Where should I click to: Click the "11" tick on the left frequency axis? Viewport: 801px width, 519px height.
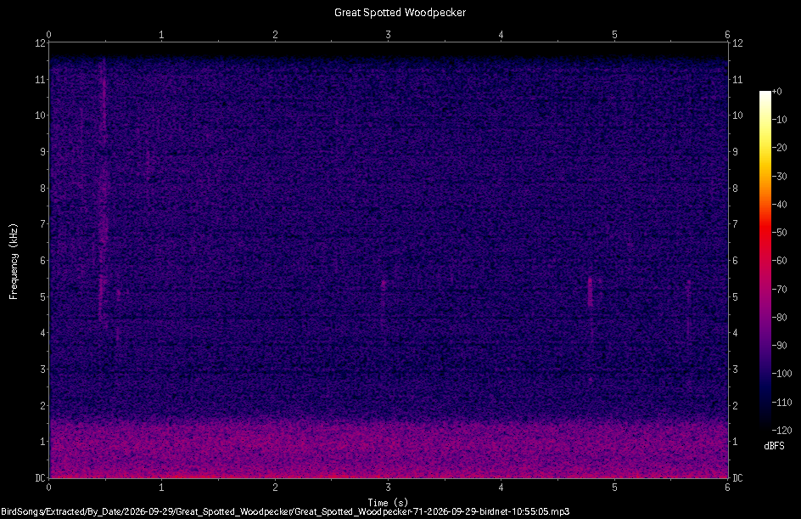tap(40, 79)
